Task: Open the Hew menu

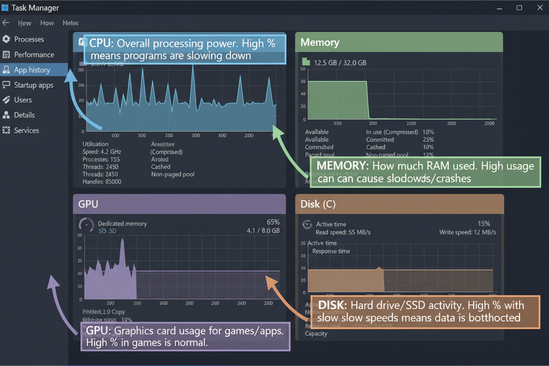Action: pos(25,23)
